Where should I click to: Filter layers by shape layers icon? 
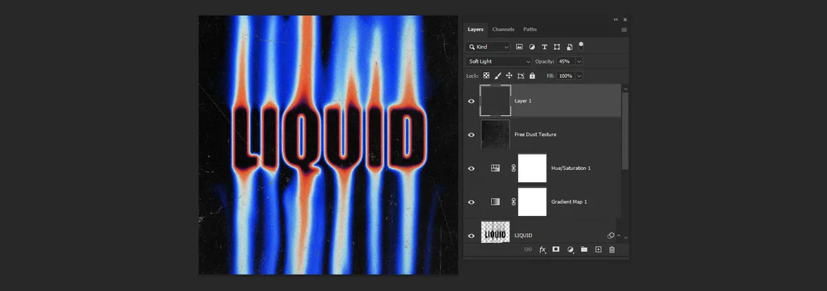(x=557, y=47)
